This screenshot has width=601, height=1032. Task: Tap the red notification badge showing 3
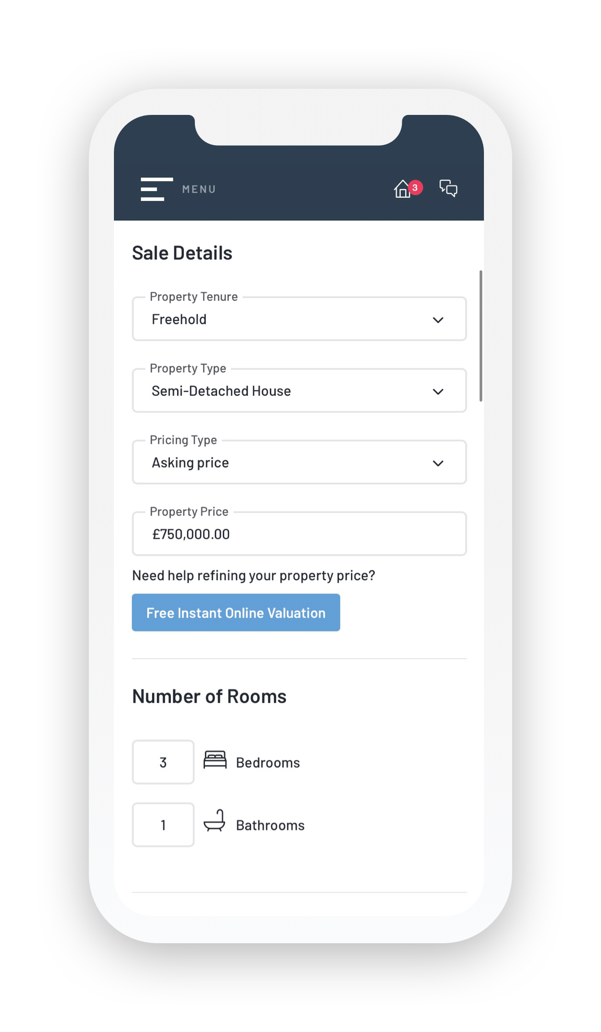pyautogui.click(x=415, y=187)
